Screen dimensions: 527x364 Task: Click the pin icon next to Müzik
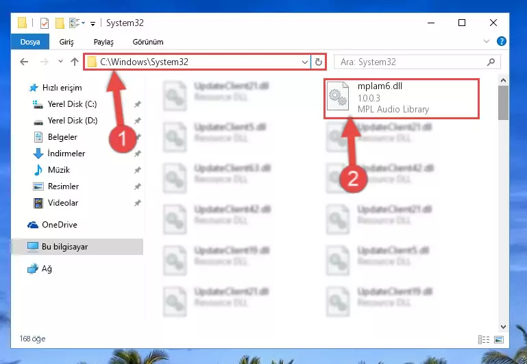[137, 170]
